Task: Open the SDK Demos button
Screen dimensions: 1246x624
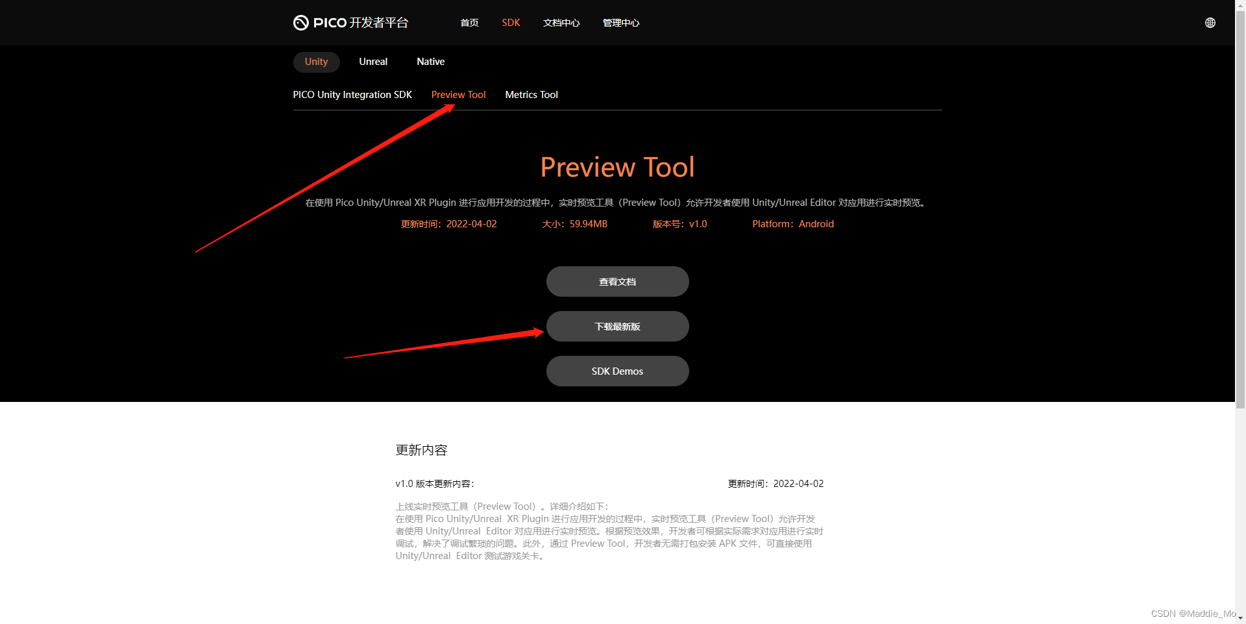Action: (617, 371)
